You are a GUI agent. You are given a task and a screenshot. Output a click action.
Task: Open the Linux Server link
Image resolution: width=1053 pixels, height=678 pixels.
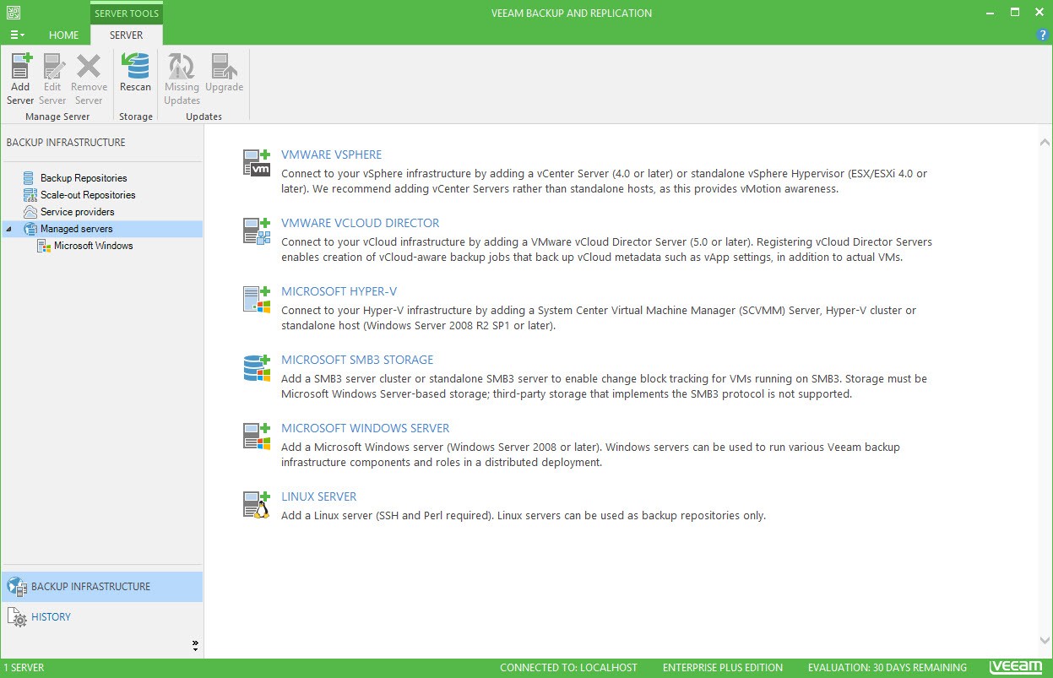[319, 496]
